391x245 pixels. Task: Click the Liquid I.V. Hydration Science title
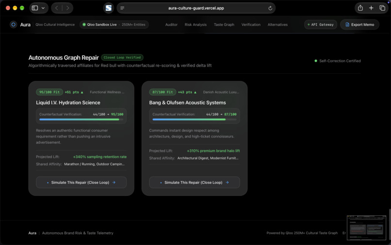[68, 103]
